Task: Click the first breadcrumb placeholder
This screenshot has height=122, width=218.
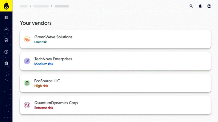Action: click(24, 6)
